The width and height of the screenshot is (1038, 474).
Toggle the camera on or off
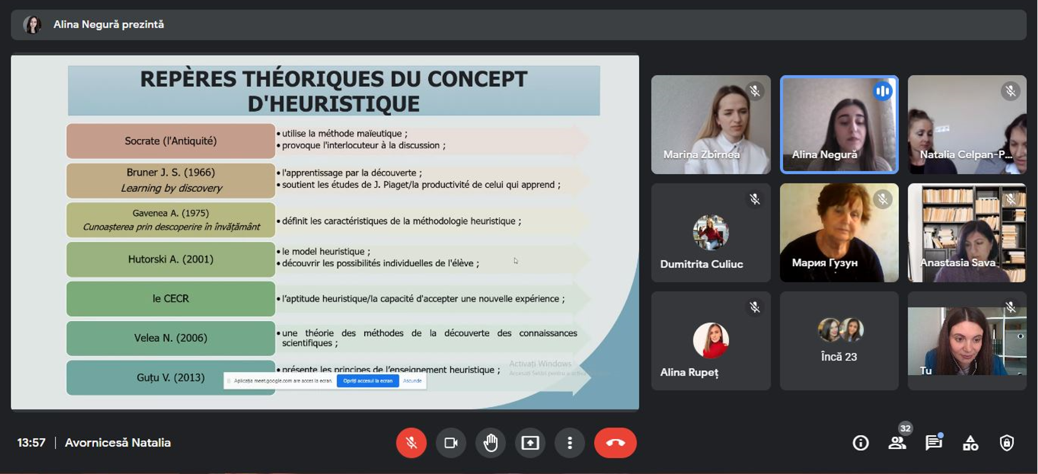point(450,443)
